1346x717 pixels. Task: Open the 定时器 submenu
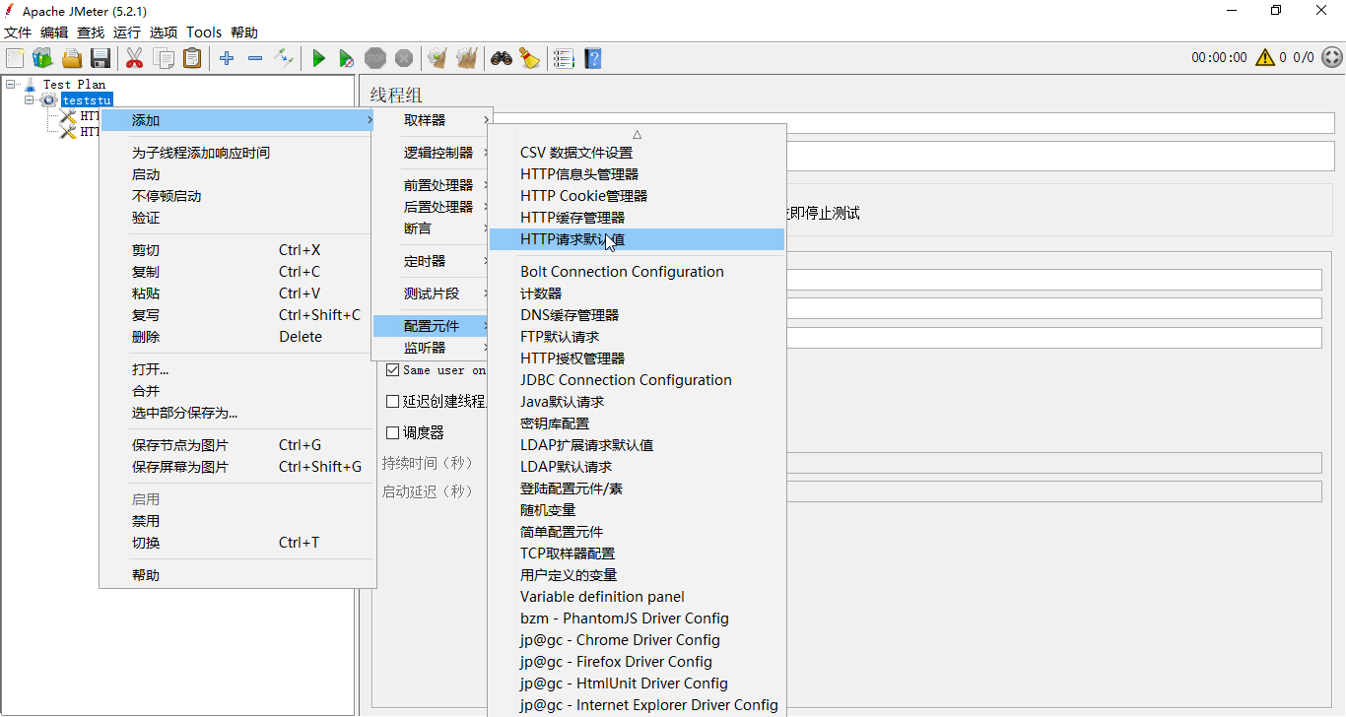(x=432, y=261)
